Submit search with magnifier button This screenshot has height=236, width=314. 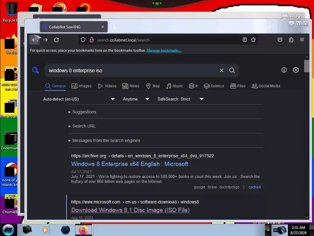tap(232, 70)
